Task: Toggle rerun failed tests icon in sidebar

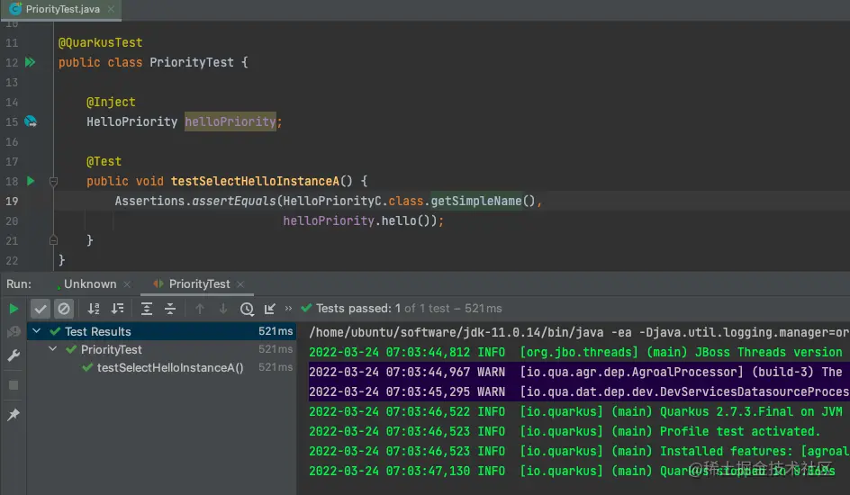Action: [x=14, y=331]
